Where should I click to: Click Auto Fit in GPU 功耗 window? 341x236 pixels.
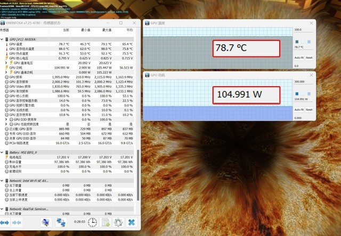click(x=299, y=109)
